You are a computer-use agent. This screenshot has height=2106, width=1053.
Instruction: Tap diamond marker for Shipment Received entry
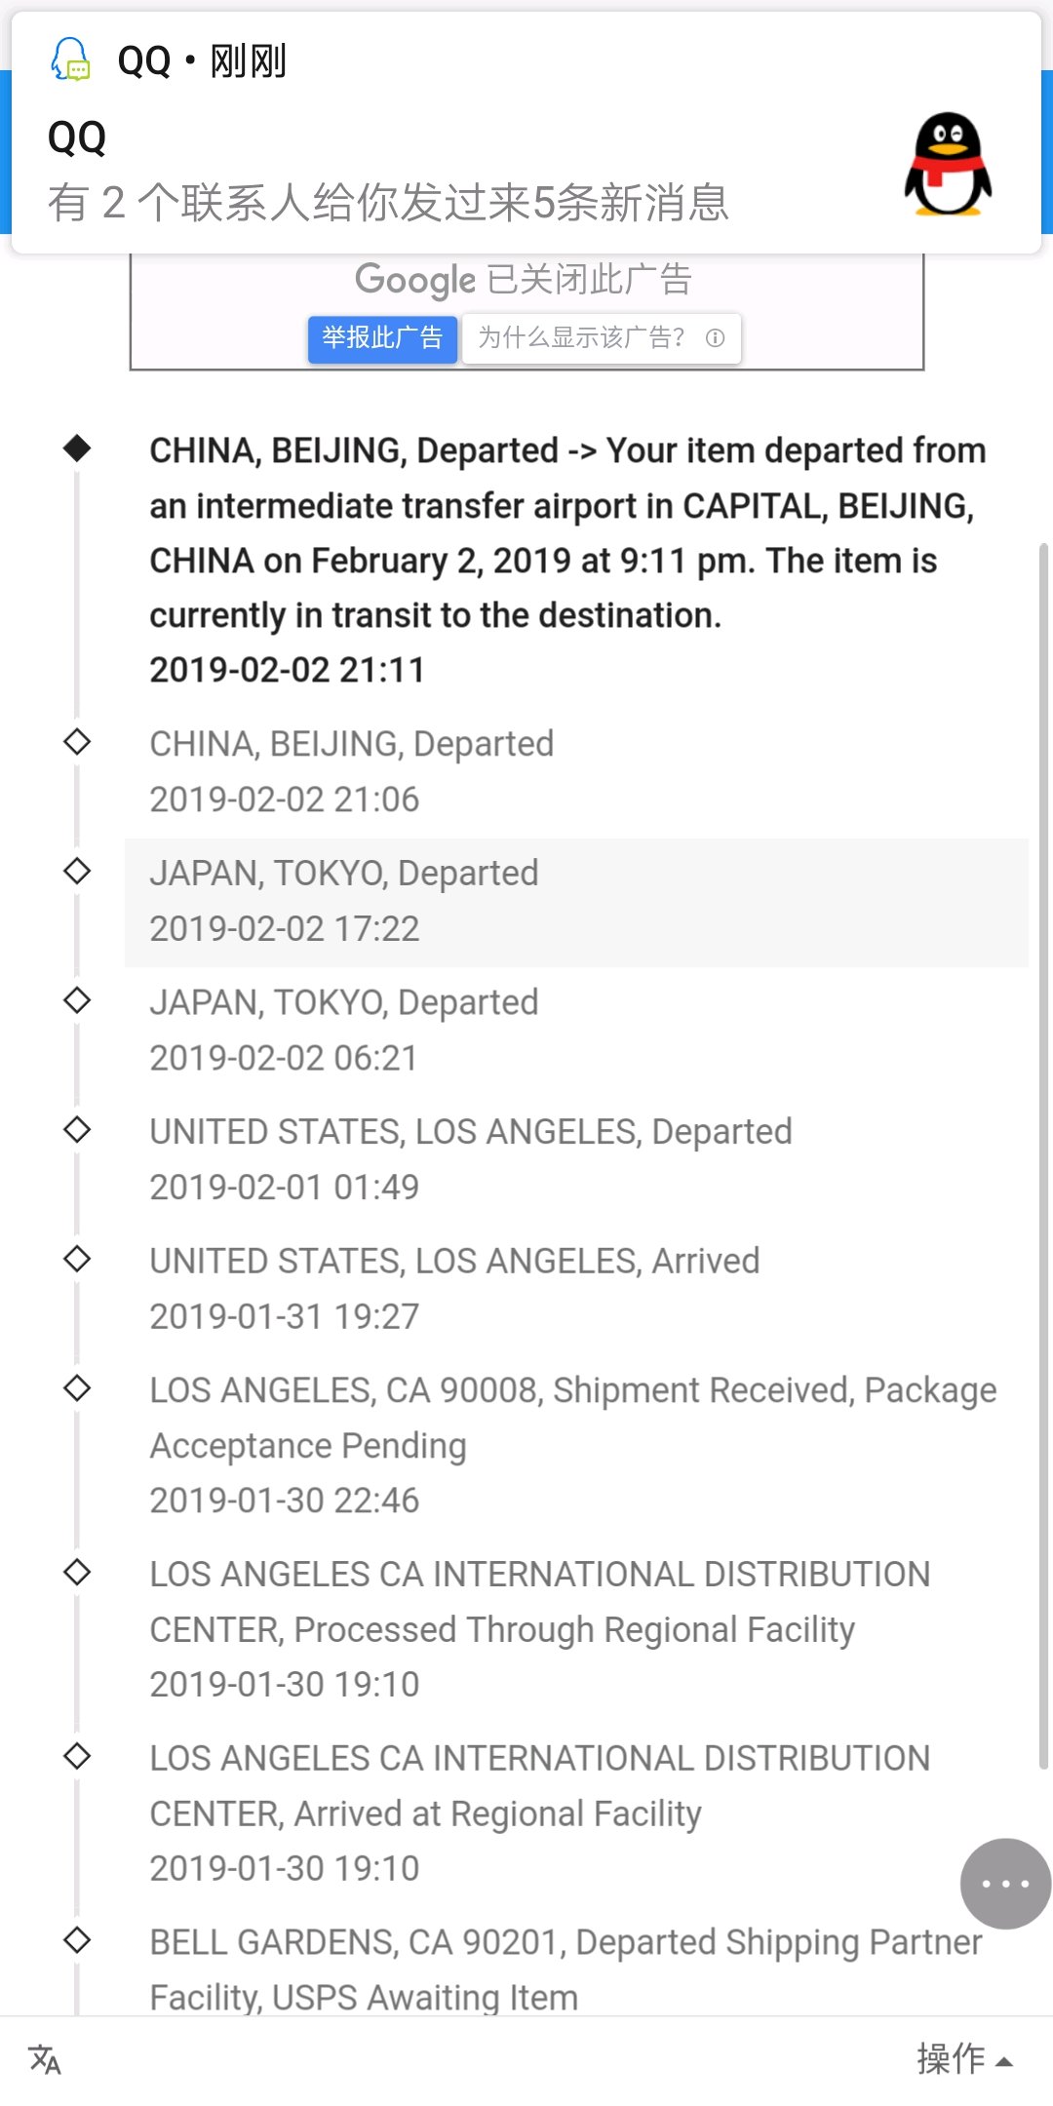[x=77, y=1387]
